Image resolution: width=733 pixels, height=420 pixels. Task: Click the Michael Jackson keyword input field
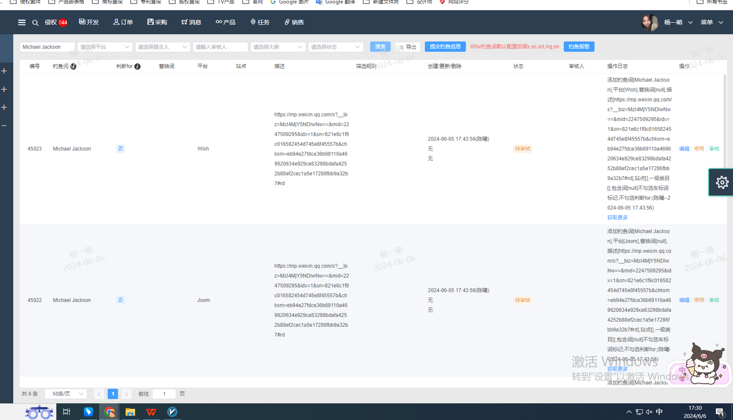[x=47, y=47]
